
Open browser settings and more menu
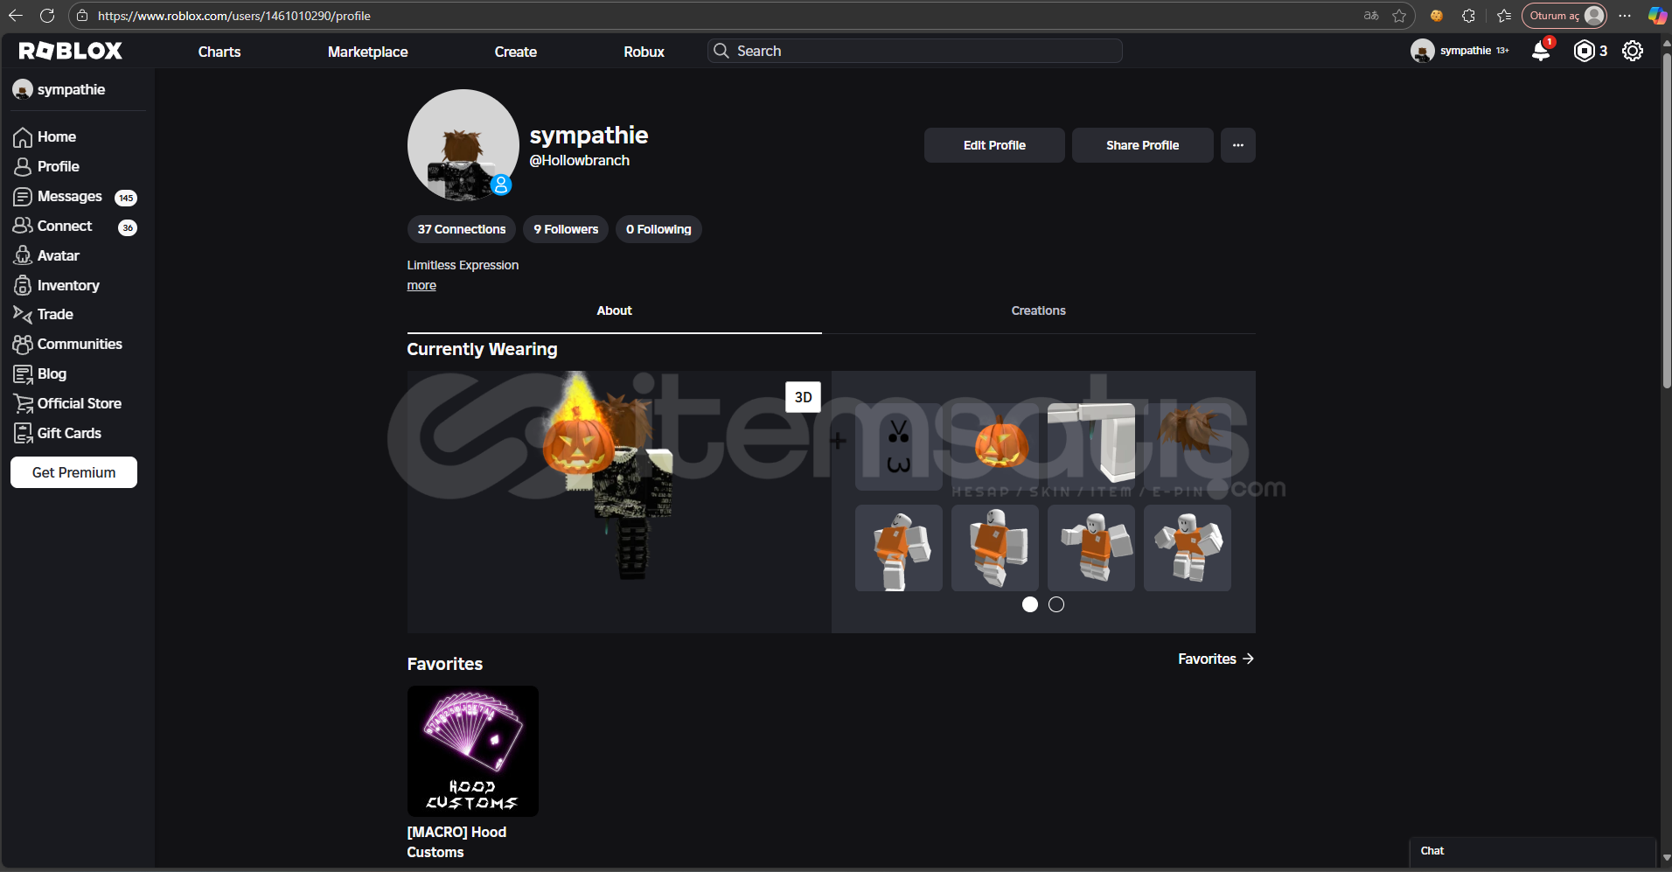[x=1625, y=16]
